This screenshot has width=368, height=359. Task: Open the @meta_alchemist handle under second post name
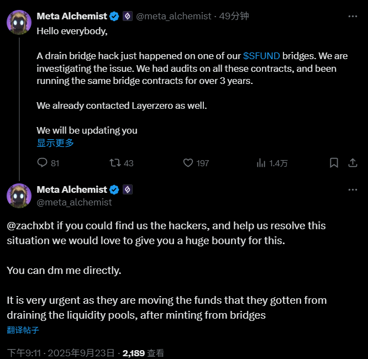(74, 202)
